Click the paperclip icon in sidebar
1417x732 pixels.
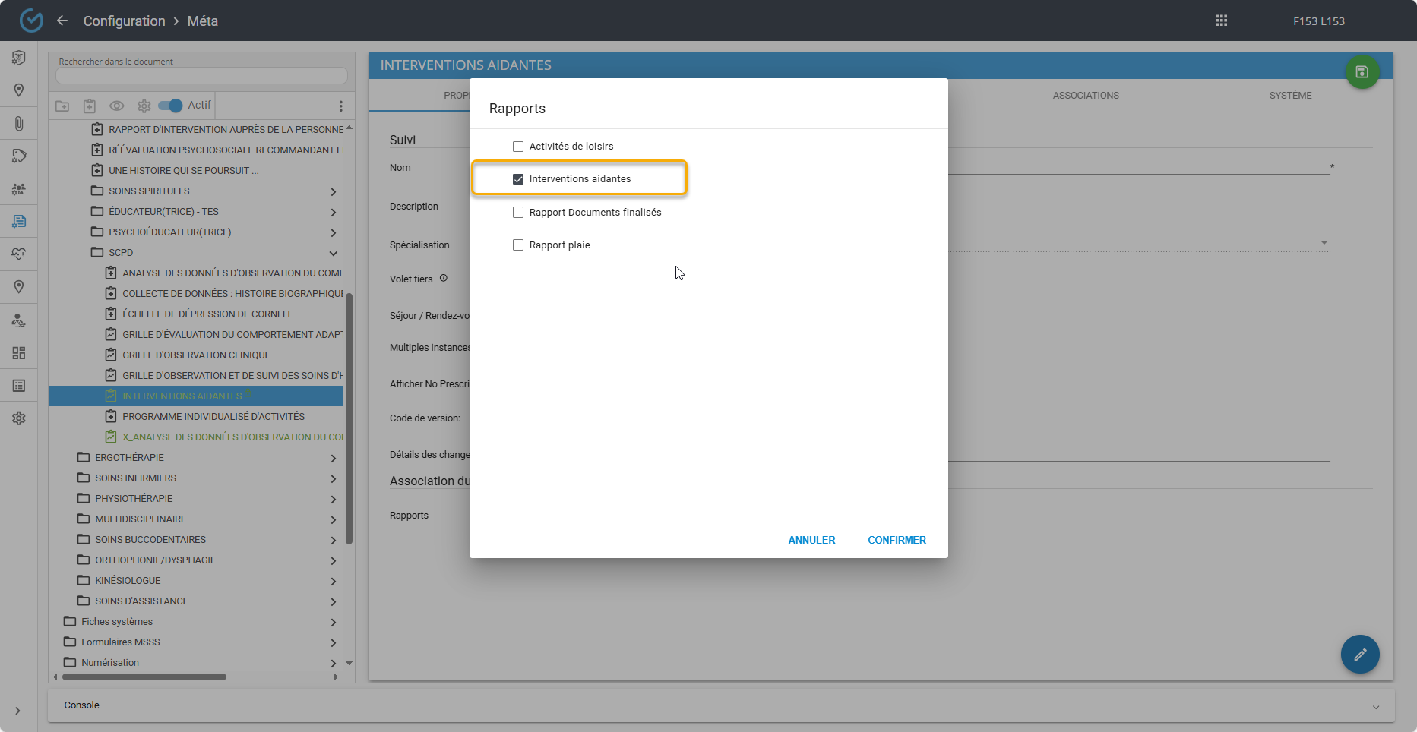coord(19,123)
